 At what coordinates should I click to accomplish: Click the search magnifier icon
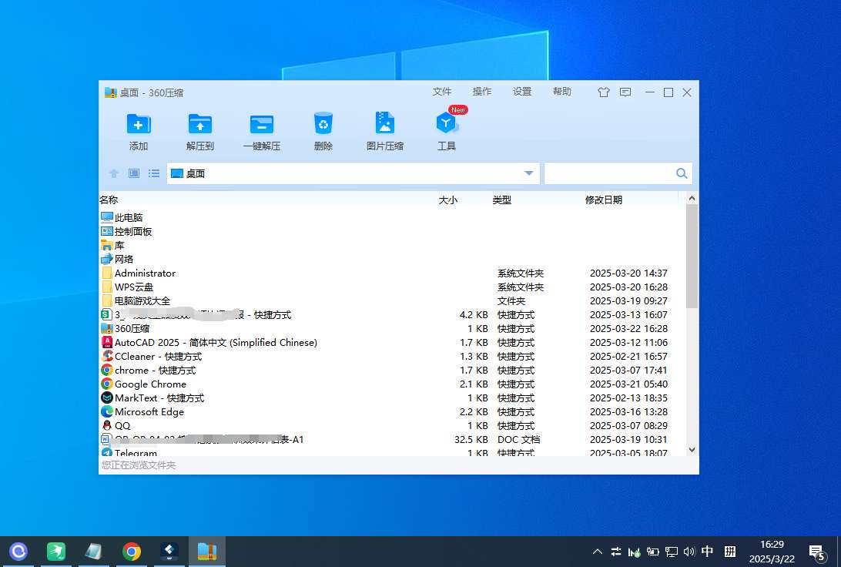pos(681,173)
